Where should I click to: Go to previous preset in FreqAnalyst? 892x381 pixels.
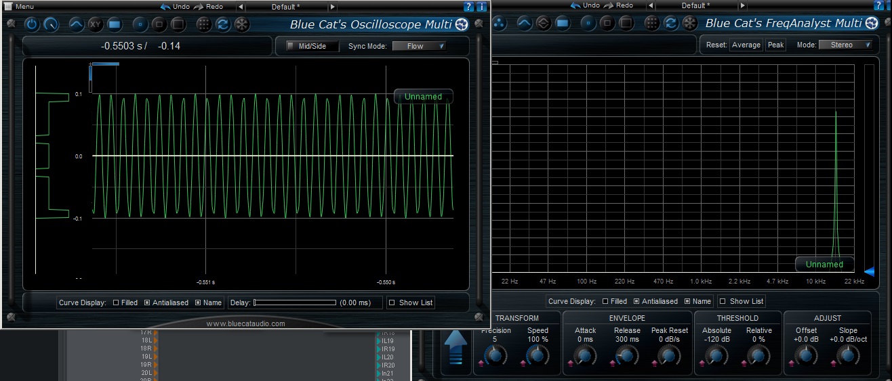coord(651,5)
